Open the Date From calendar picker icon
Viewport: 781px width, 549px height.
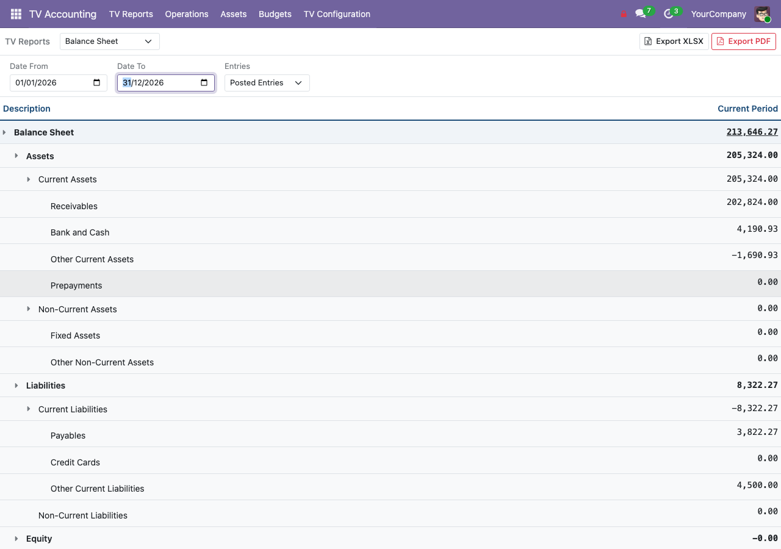[x=97, y=82]
